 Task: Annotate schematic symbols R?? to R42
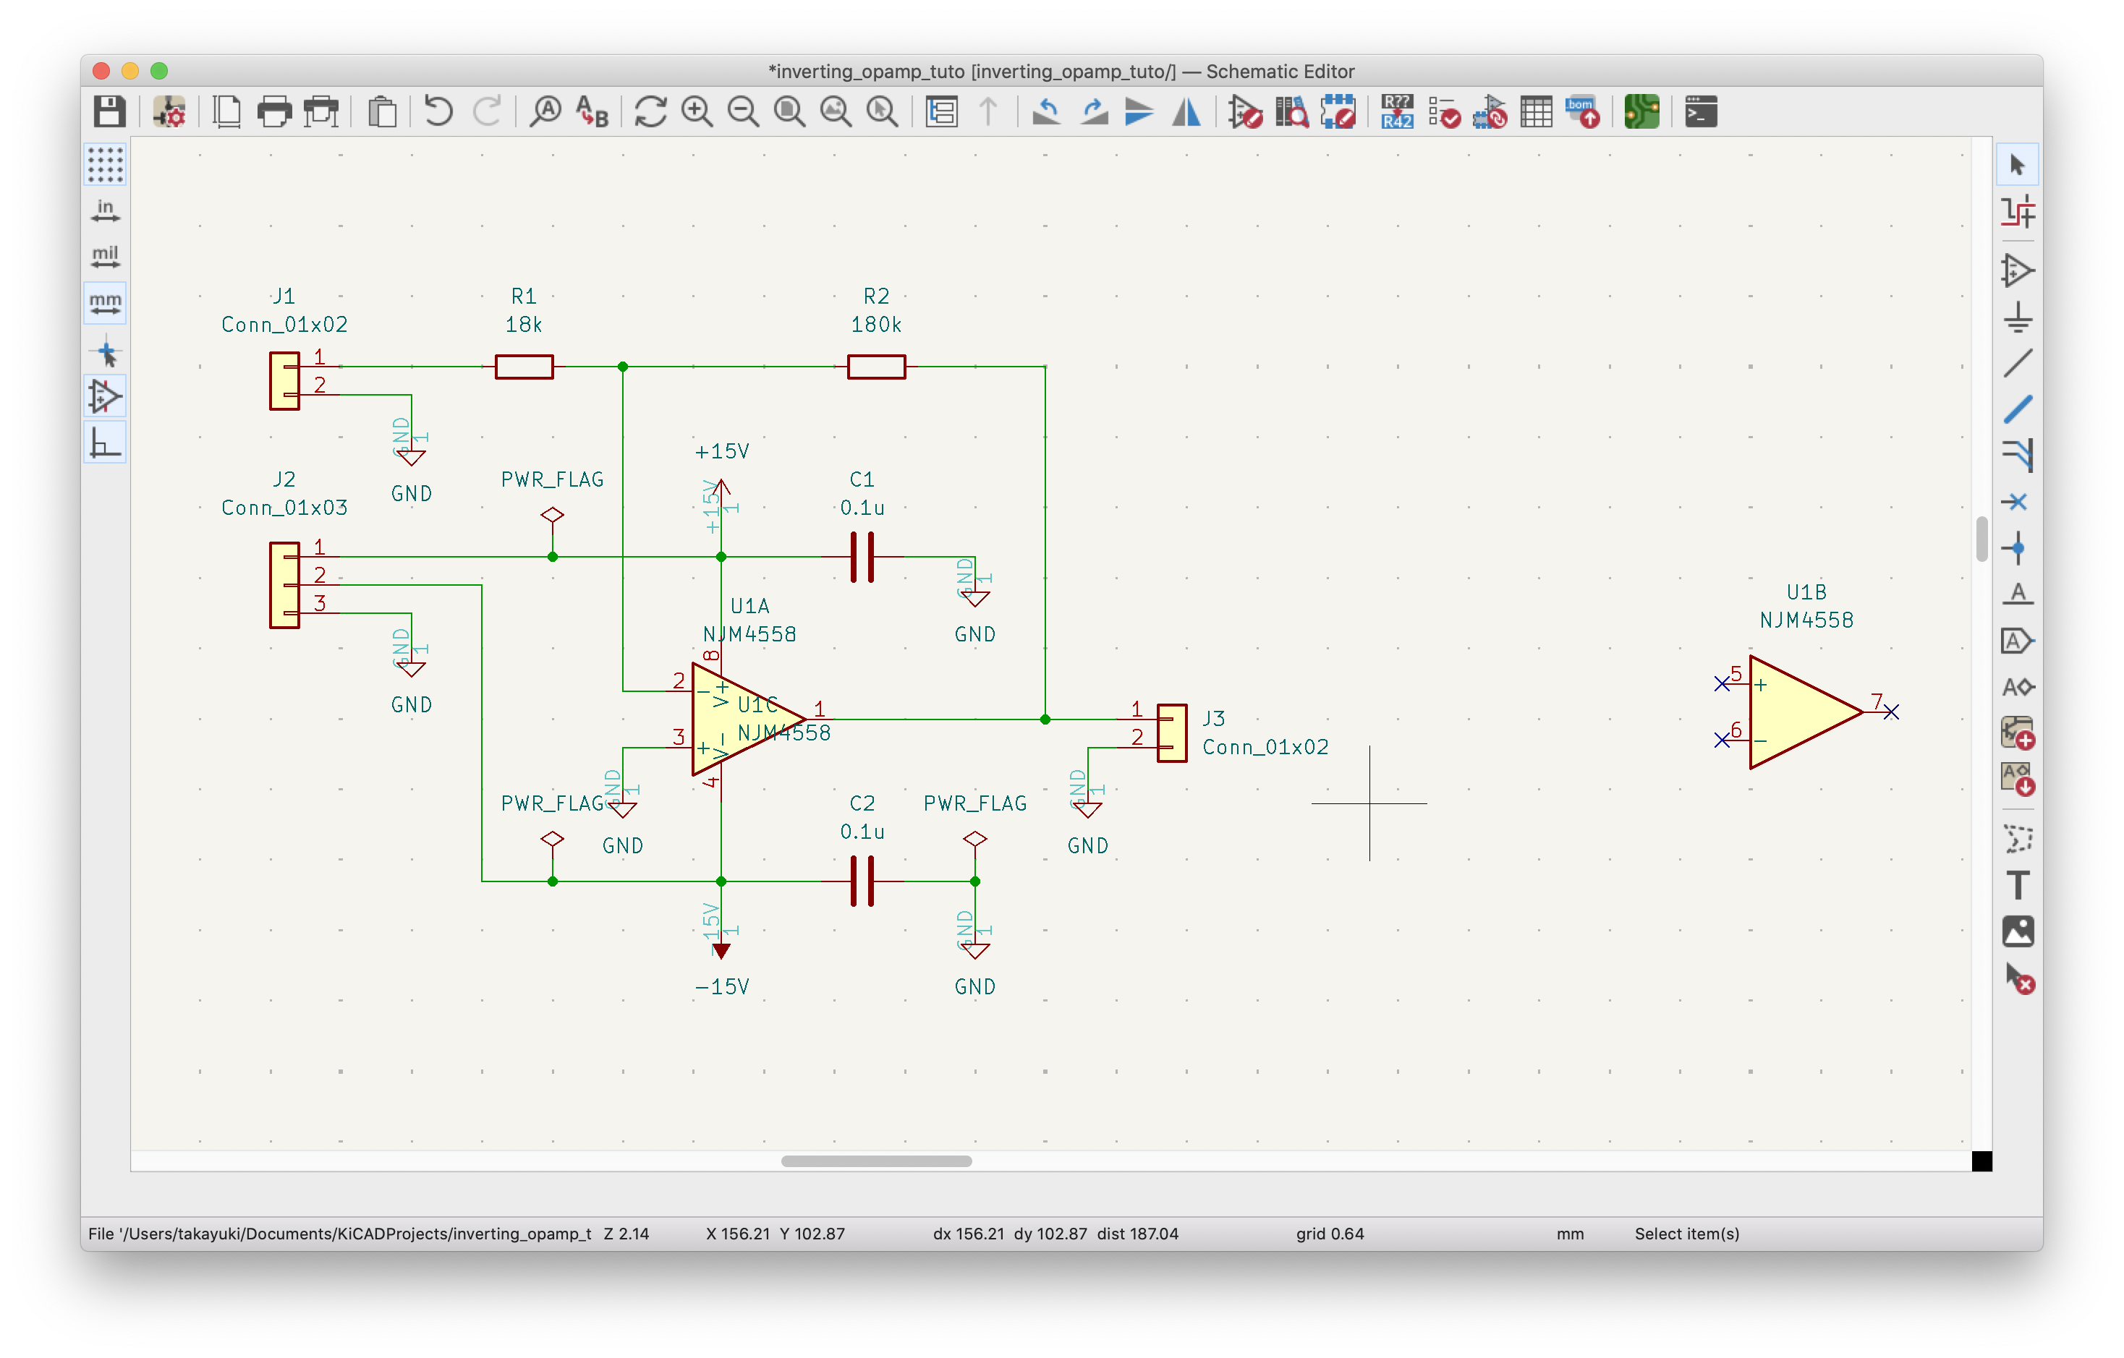1397,112
